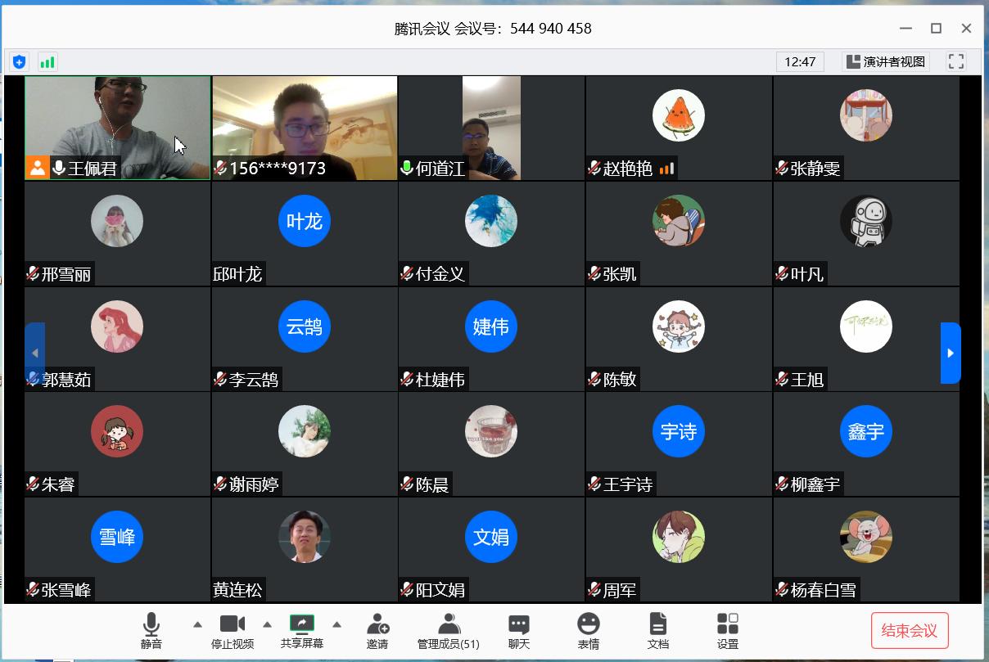Select the 156****9173 video tile
989x662 pixels.
coord(305,128)
